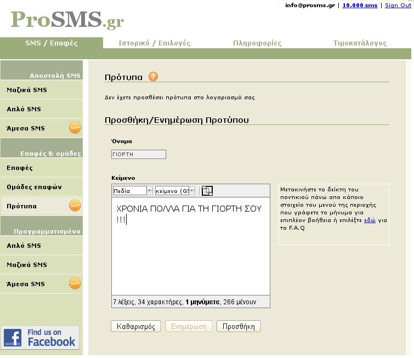Screen dimensions: 414x358
Task: Open the Τιμοκατάλογος tab
Action: pyautogui.click(x=360, y=43)
